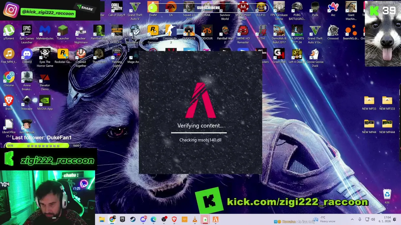Screen dimensions: 401x225
Task: Open Demolish & Build 2017 icon
Action: click(279, 35)
